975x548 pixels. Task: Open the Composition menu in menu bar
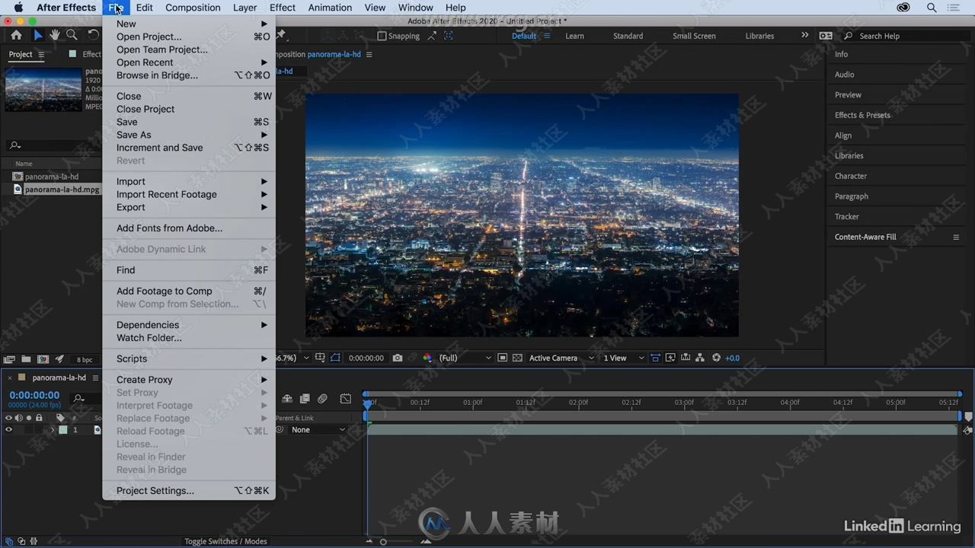click(x=193, y=8)
